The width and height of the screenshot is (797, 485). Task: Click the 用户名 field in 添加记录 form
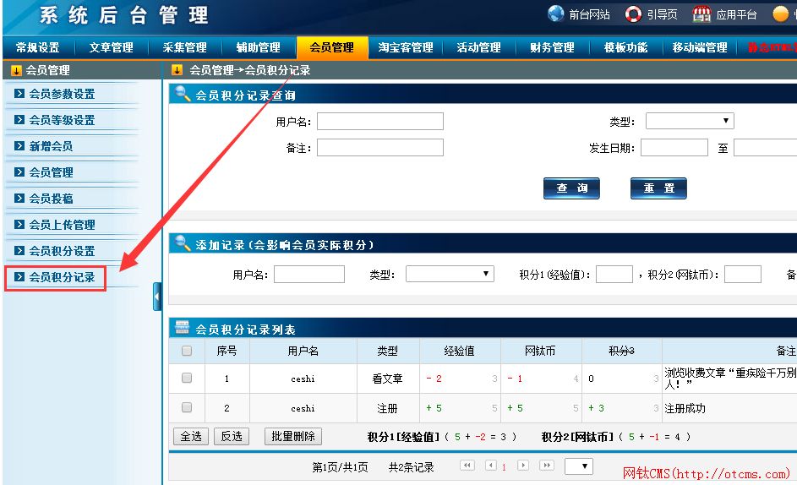(309, 274)
